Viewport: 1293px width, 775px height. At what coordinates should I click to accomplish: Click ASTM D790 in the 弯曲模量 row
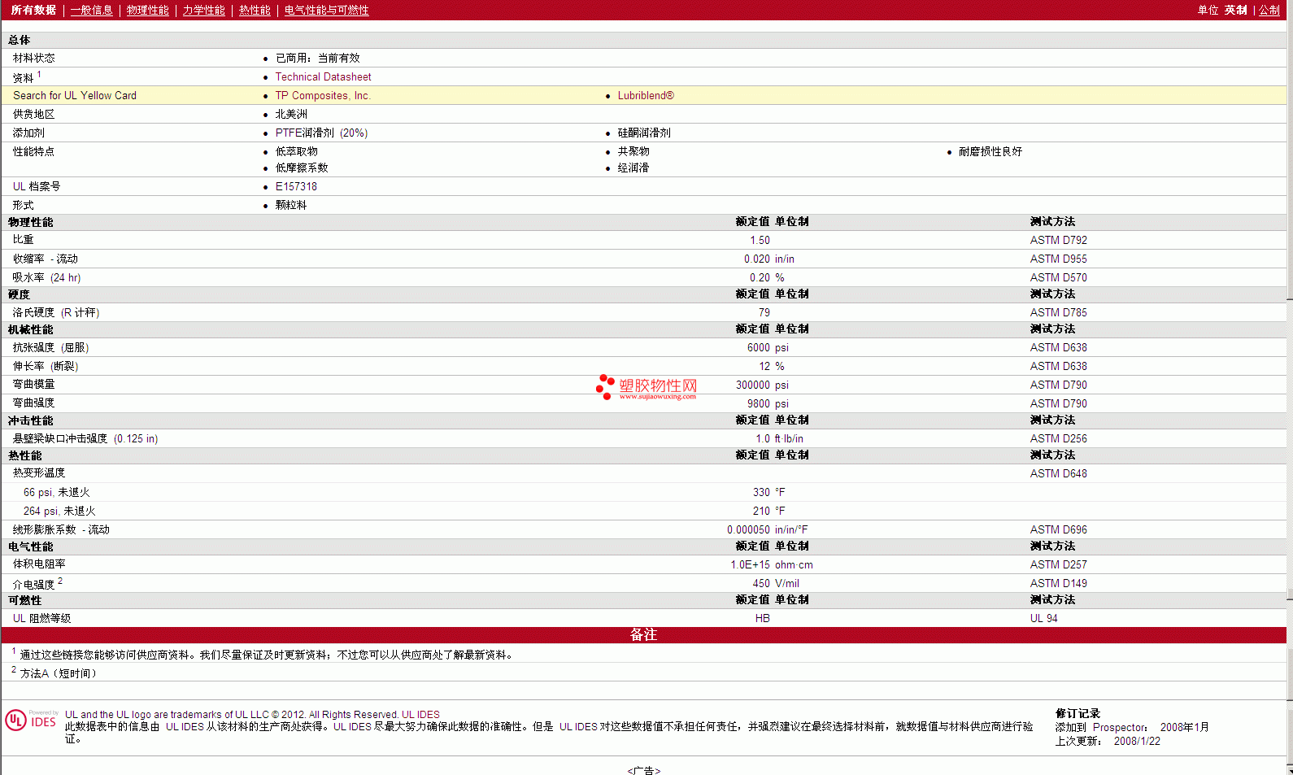point(1059,385)
